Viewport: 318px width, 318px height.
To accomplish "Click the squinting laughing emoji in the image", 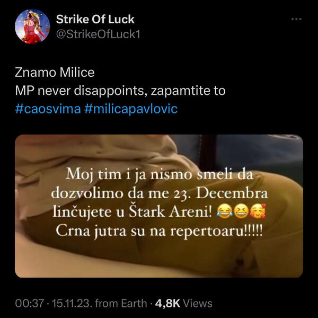I will (x=241, y=212).
